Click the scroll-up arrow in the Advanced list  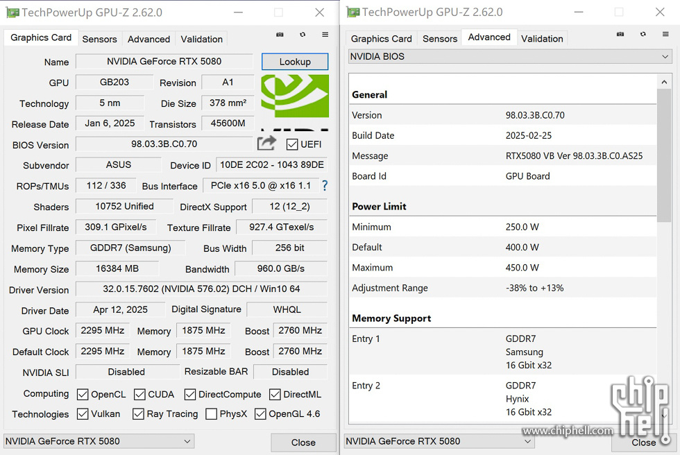click(664, 82)
